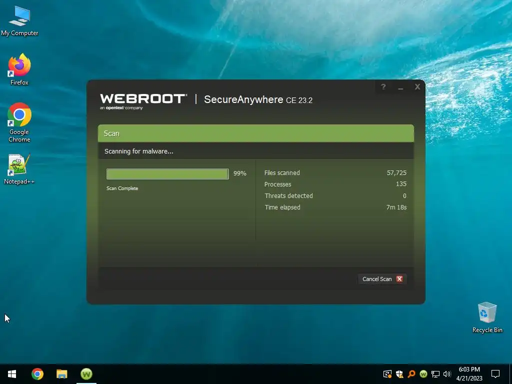Screen dimensions: 512x384
Task: Open the volume speaker tray icon
Action: pyautogui.click(x=447, y=374)
